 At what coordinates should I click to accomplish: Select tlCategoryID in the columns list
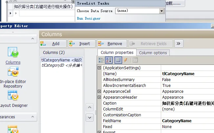[x=61, y=65]
